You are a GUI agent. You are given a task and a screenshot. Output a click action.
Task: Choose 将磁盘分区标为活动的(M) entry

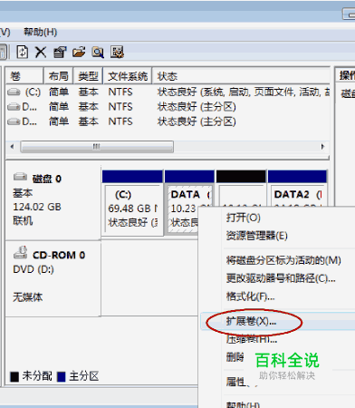[283, 260]
